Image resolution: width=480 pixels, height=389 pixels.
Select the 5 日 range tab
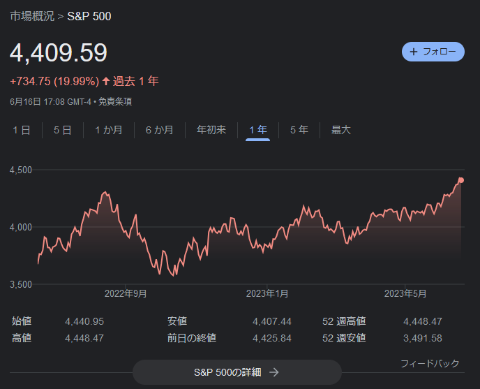point(63,130)
